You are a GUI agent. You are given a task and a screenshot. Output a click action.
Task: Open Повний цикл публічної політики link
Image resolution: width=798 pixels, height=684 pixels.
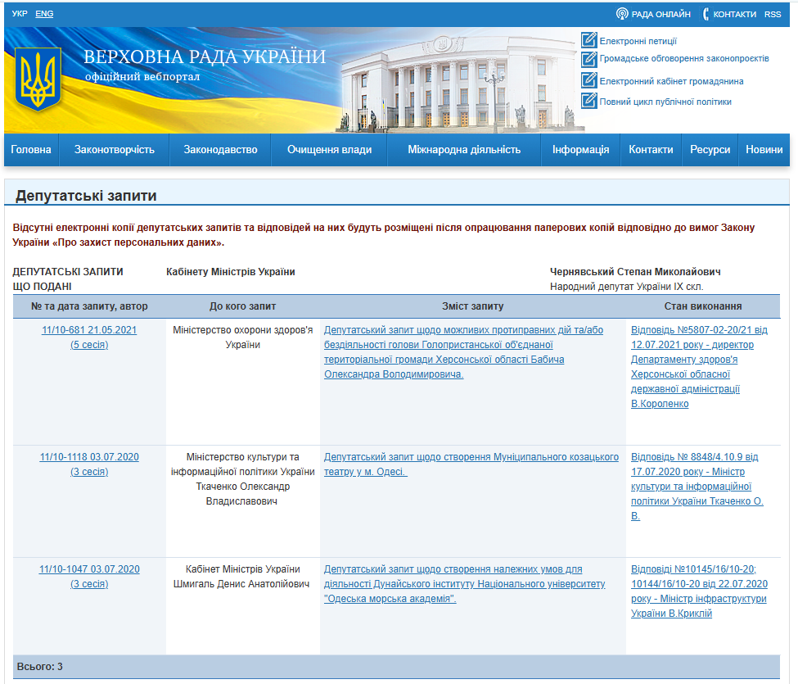click(x=665, y=102)
